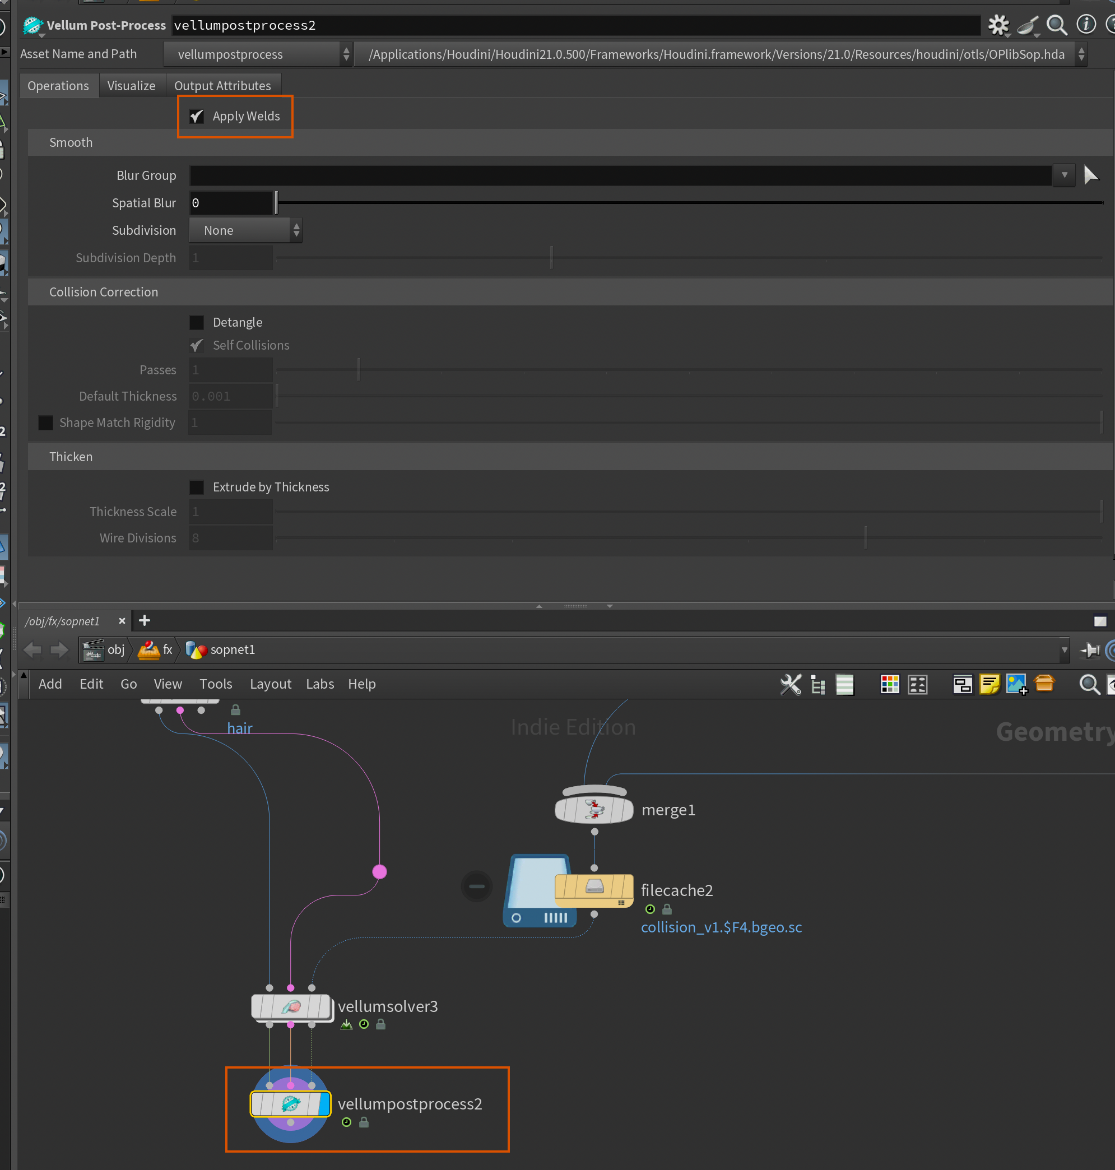
Task: Toggle the Apply Welds checkbox
Action: [197, 116]
